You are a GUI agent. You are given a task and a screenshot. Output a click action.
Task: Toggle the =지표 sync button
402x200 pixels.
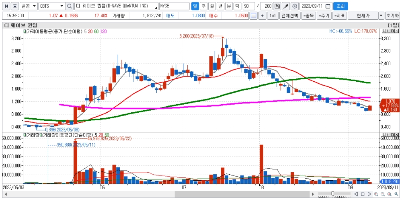pyautogui.click(x=339, y=16)
